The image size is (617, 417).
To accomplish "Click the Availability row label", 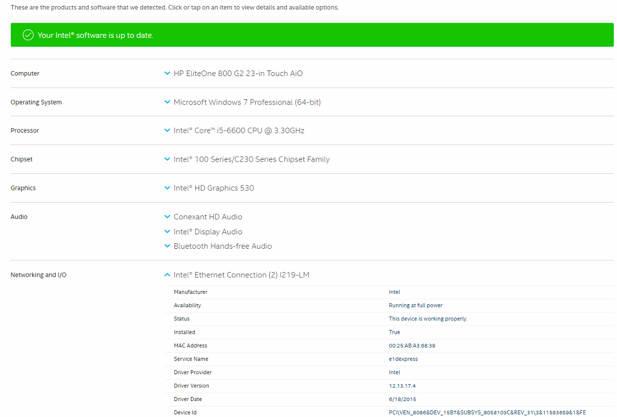I will click(188, 305).
